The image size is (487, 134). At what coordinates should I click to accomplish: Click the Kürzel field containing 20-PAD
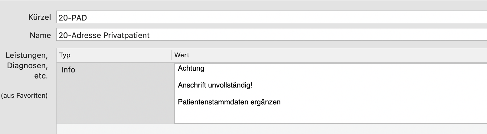pyautogui.click(x=272, y=17)
